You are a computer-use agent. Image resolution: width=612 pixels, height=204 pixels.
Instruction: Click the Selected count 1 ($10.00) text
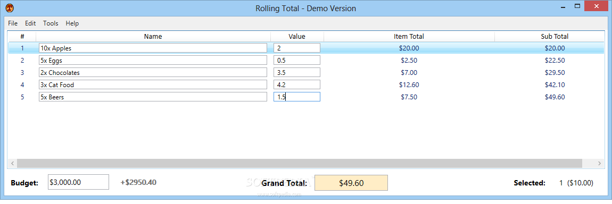pos(576,183)
